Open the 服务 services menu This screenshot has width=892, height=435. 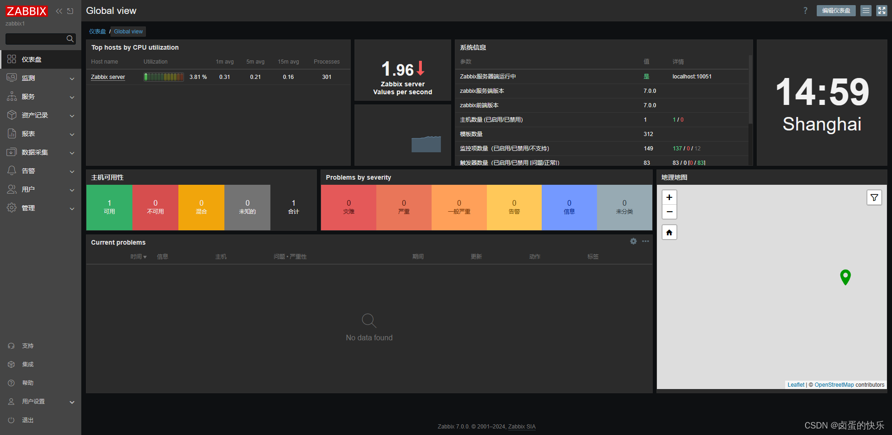pos(41,97)
